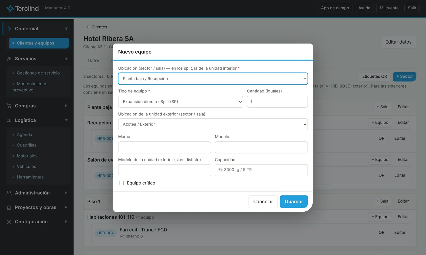This screenshot has width=426, height=255.
Task: Switch to the Datos tab
Action: click(94, 61)
